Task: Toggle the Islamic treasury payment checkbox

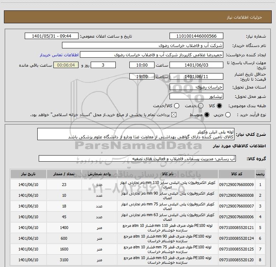Action: pyautogui.click(x=174, y=115)
